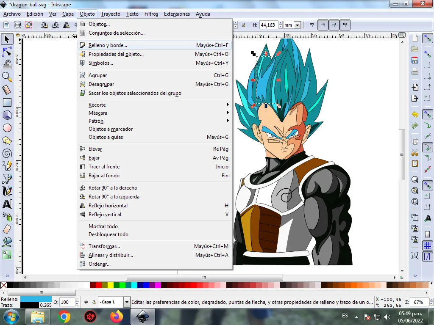Viewport: 434px width, 325px height.
Task: Click the no-color X swatch
Action: click(3, 285)
